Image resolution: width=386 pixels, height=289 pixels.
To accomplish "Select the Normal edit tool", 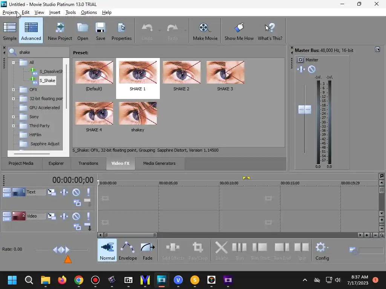I will pyautogui.click(x=107, y=250).
